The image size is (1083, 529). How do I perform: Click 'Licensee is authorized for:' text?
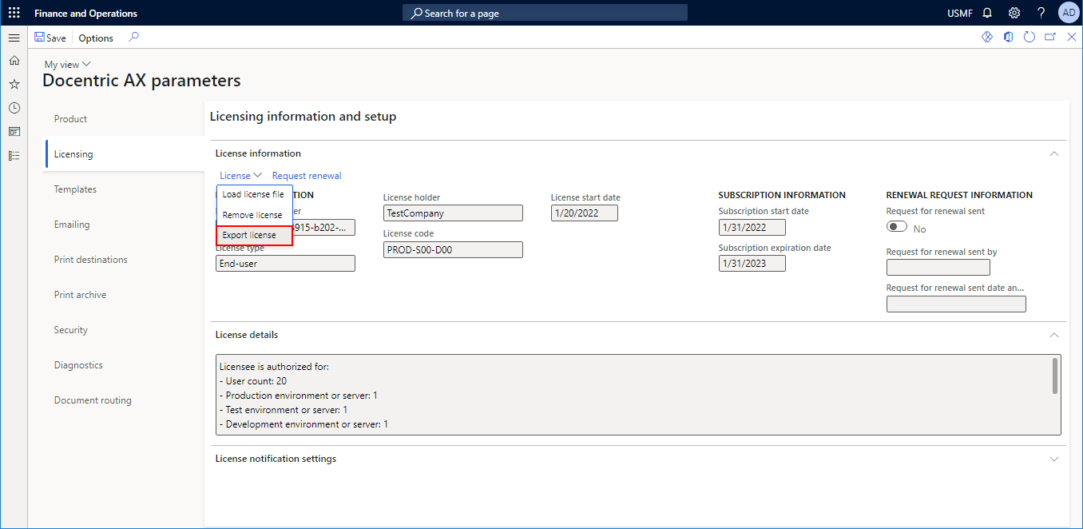(x=274, y=367)
